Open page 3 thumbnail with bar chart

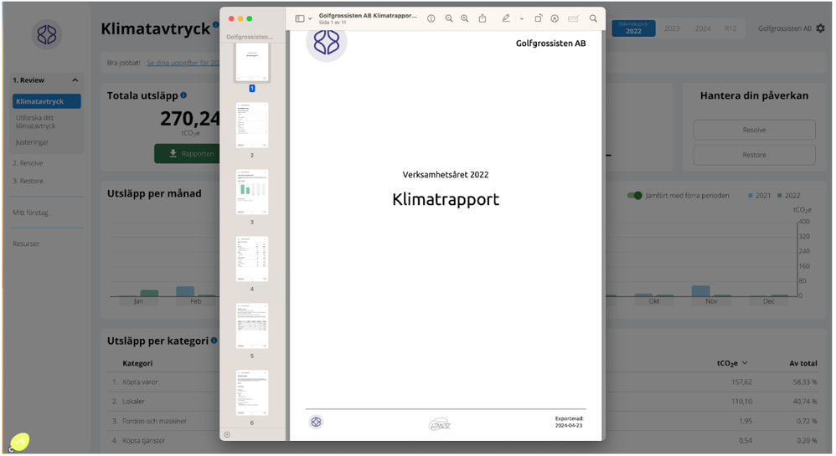(251, 192)
